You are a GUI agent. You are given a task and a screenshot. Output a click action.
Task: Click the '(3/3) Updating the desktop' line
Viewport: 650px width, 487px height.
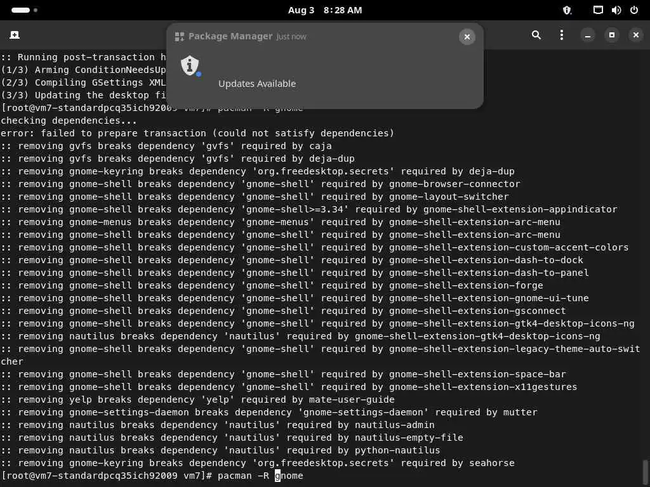click(83, 95)
